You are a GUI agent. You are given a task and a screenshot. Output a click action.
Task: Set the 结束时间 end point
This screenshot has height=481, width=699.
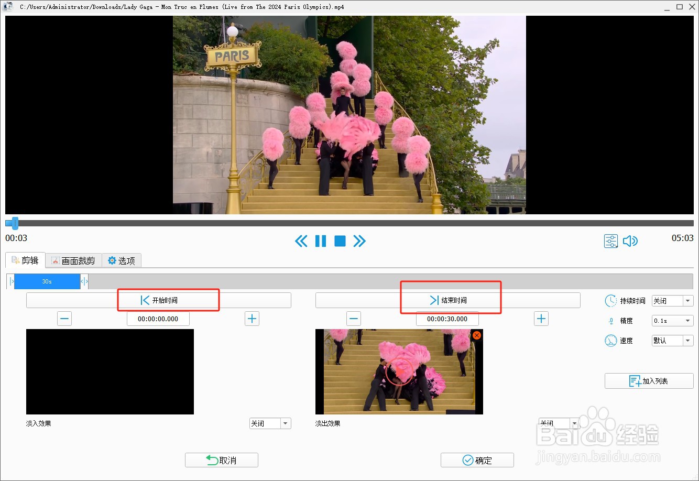click(x=448, y=300)
